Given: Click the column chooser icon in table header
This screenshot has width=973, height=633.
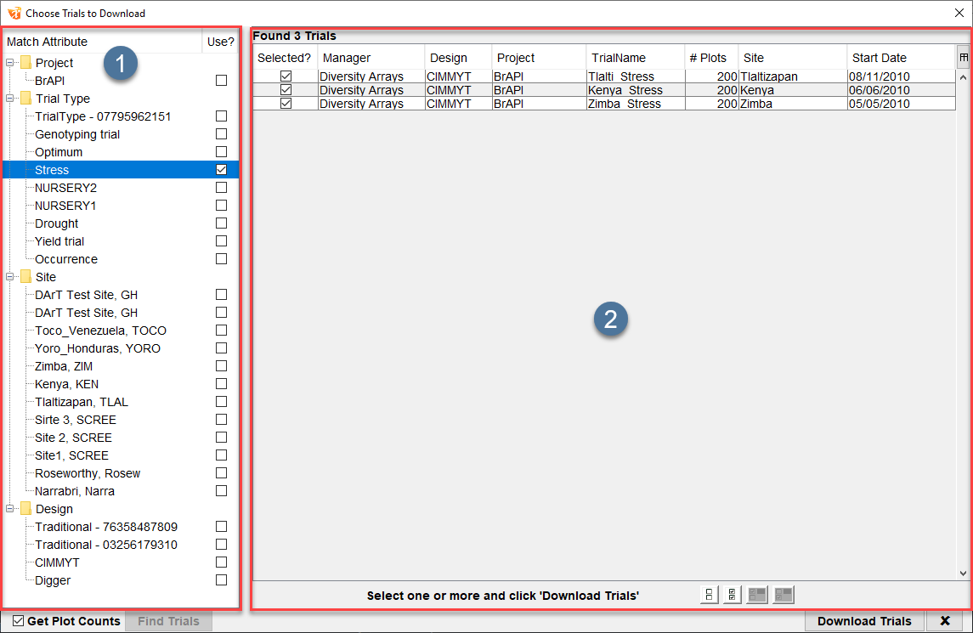Looking at the screenshot, I should pyautogui.click(x=964, y=58).
